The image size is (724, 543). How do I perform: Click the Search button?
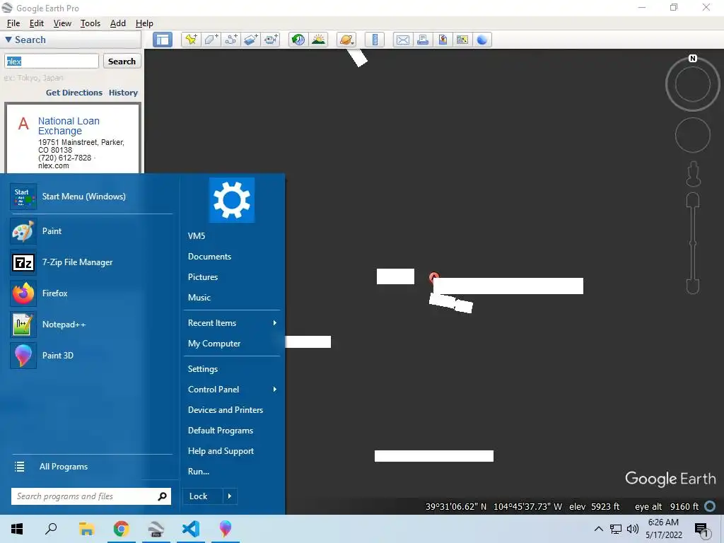pos(122,61)
